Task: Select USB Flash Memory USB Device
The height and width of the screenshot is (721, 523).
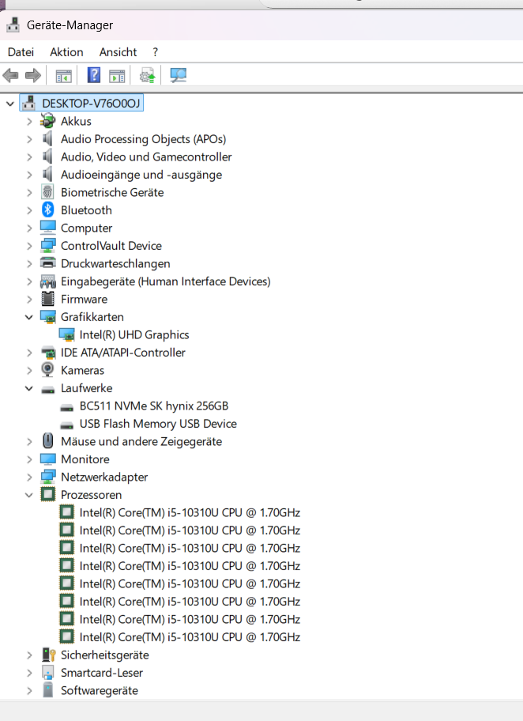Action: [x=158, y=424]
